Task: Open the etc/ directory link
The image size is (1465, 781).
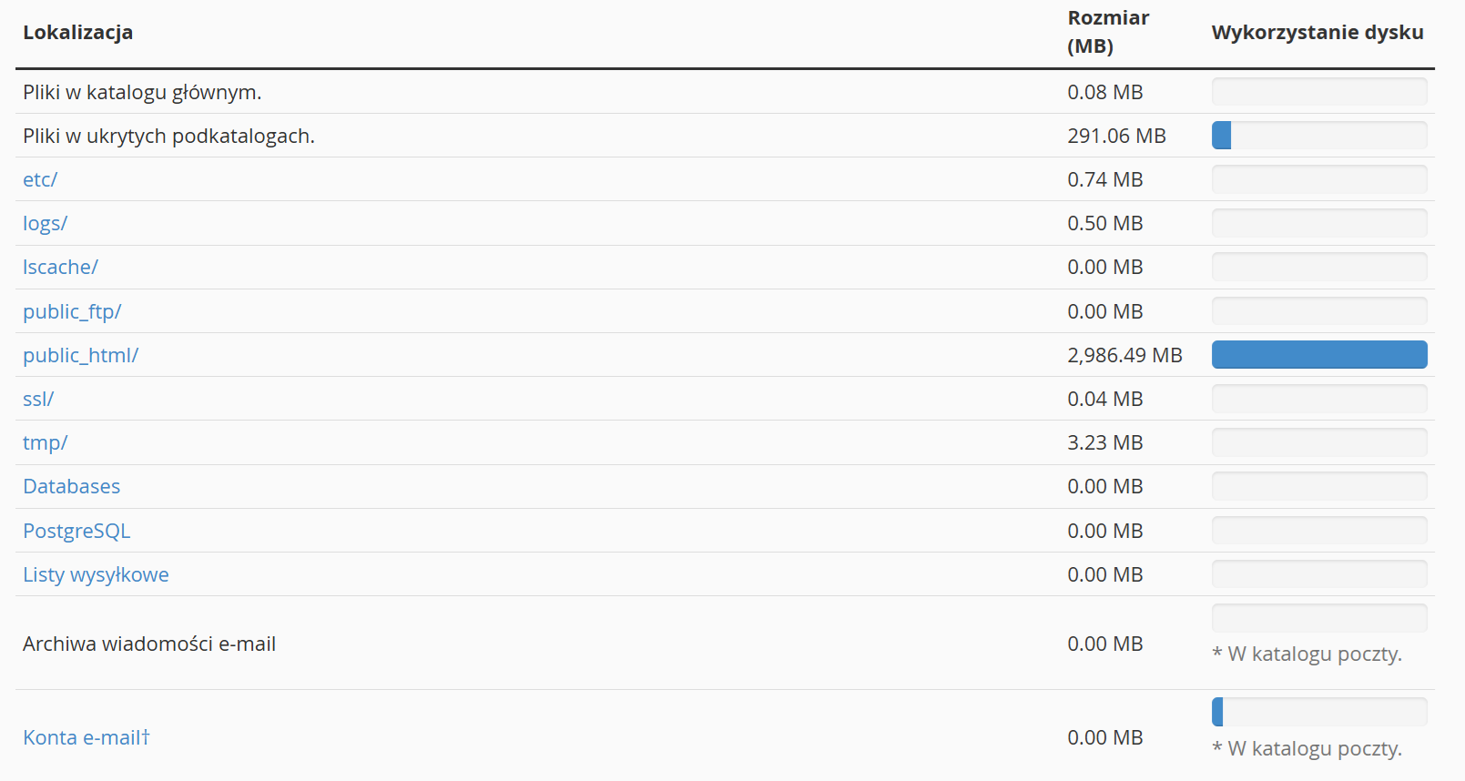Action: 40,179
